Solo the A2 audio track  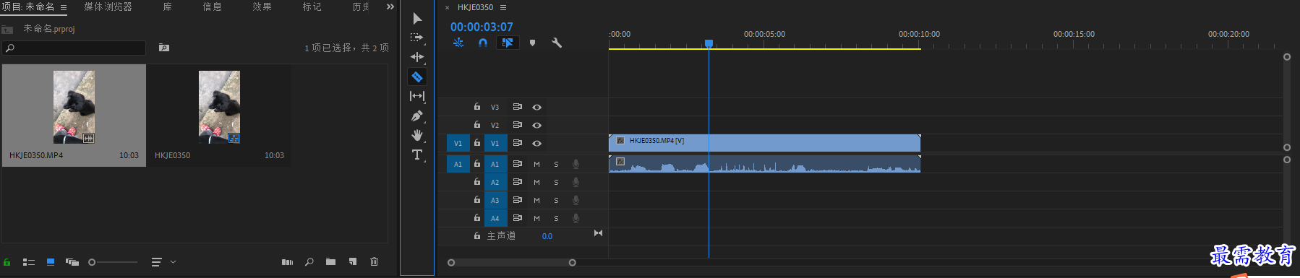pos(556,182)
